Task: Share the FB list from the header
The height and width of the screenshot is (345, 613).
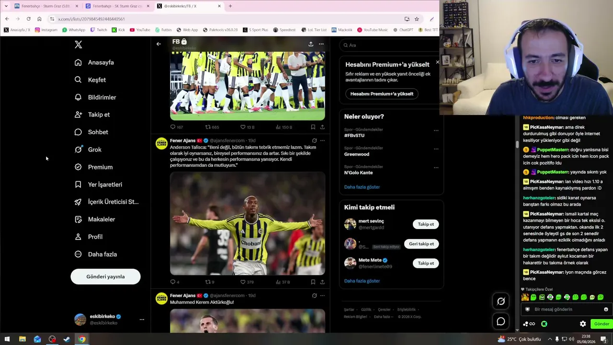Action: coord(311,44)
